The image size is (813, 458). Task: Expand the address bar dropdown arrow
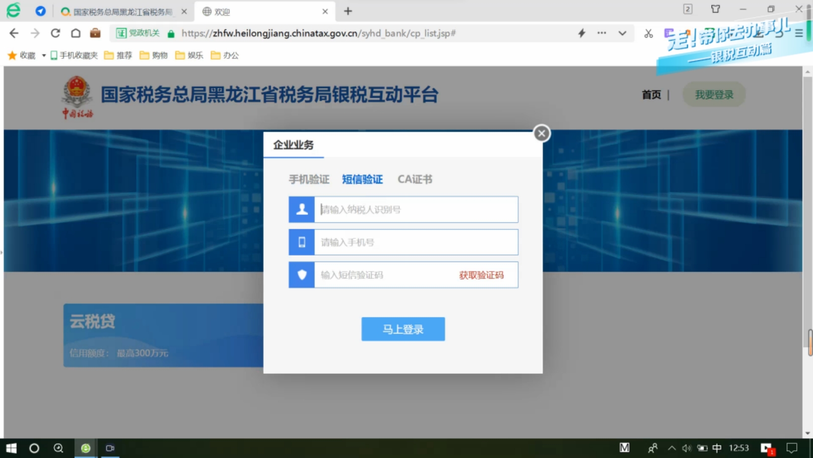[x=622, y=33]
